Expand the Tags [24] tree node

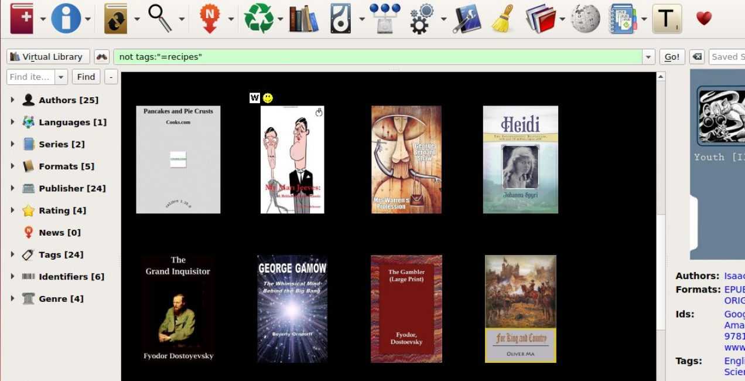click(x=12, y=254)
